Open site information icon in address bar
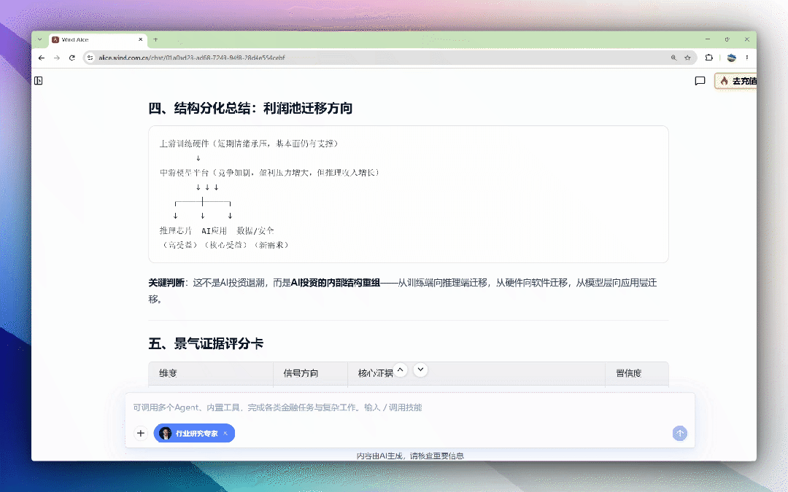 [90, 58]
